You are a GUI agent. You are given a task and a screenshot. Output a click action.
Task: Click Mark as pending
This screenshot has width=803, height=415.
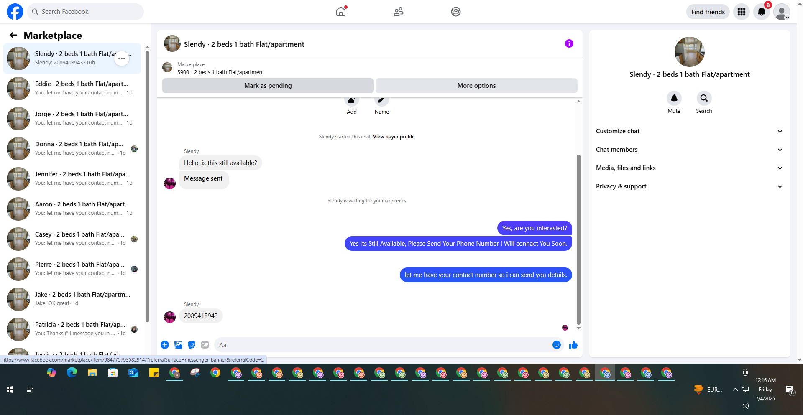tap(268, 86)
